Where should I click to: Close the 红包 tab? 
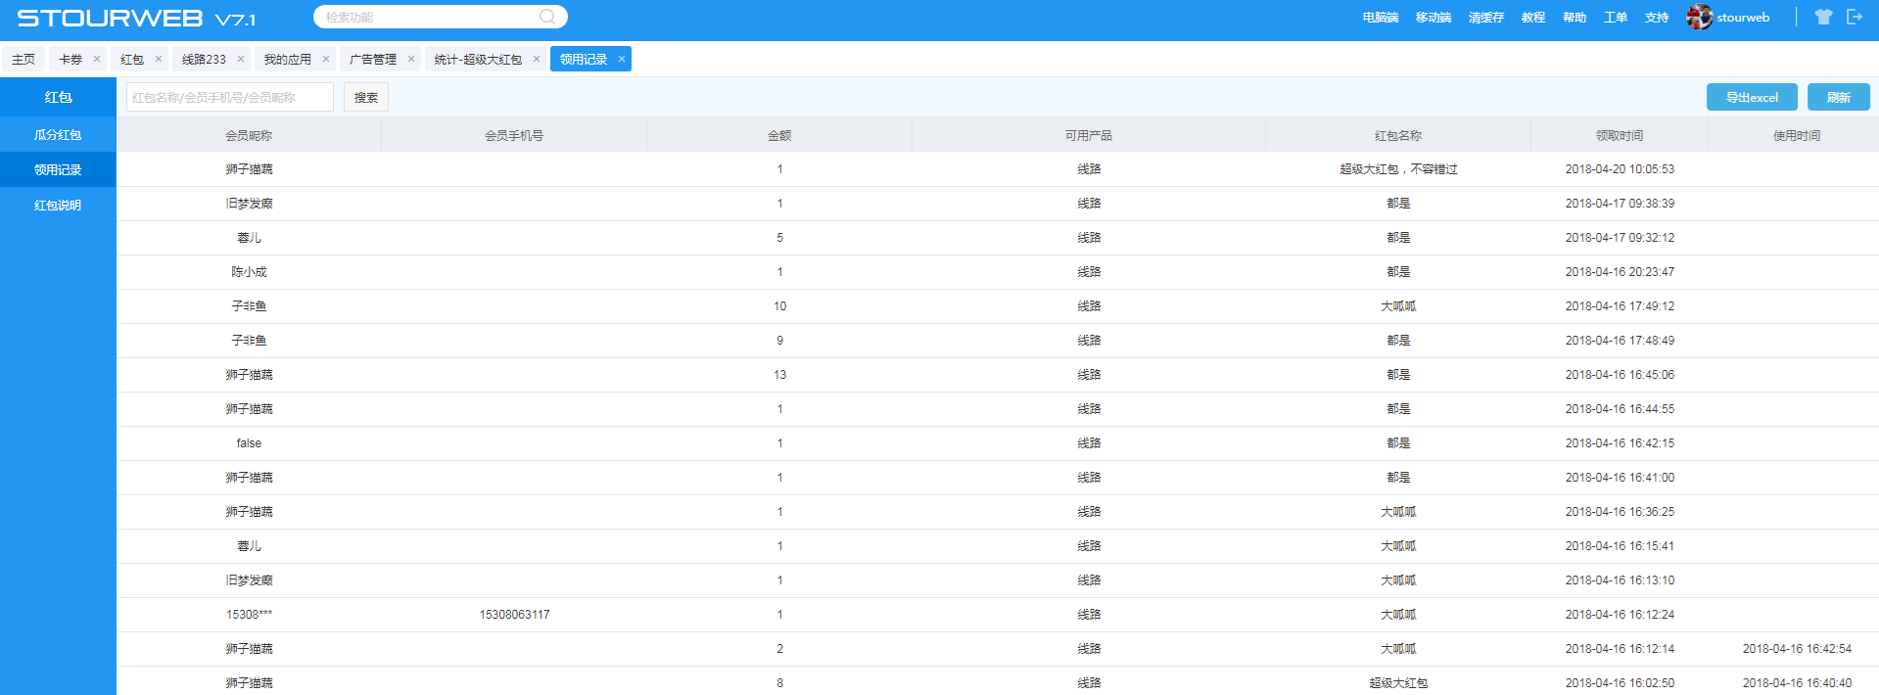tap(159, 59)
